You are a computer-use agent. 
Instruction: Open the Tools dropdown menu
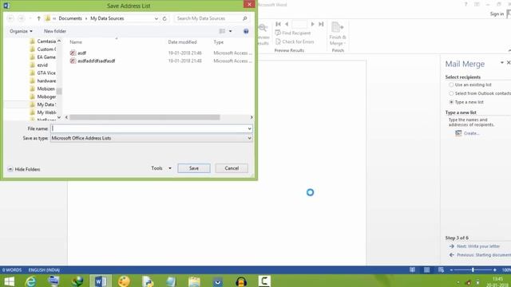pyautogui.click(x=161, y=168)
